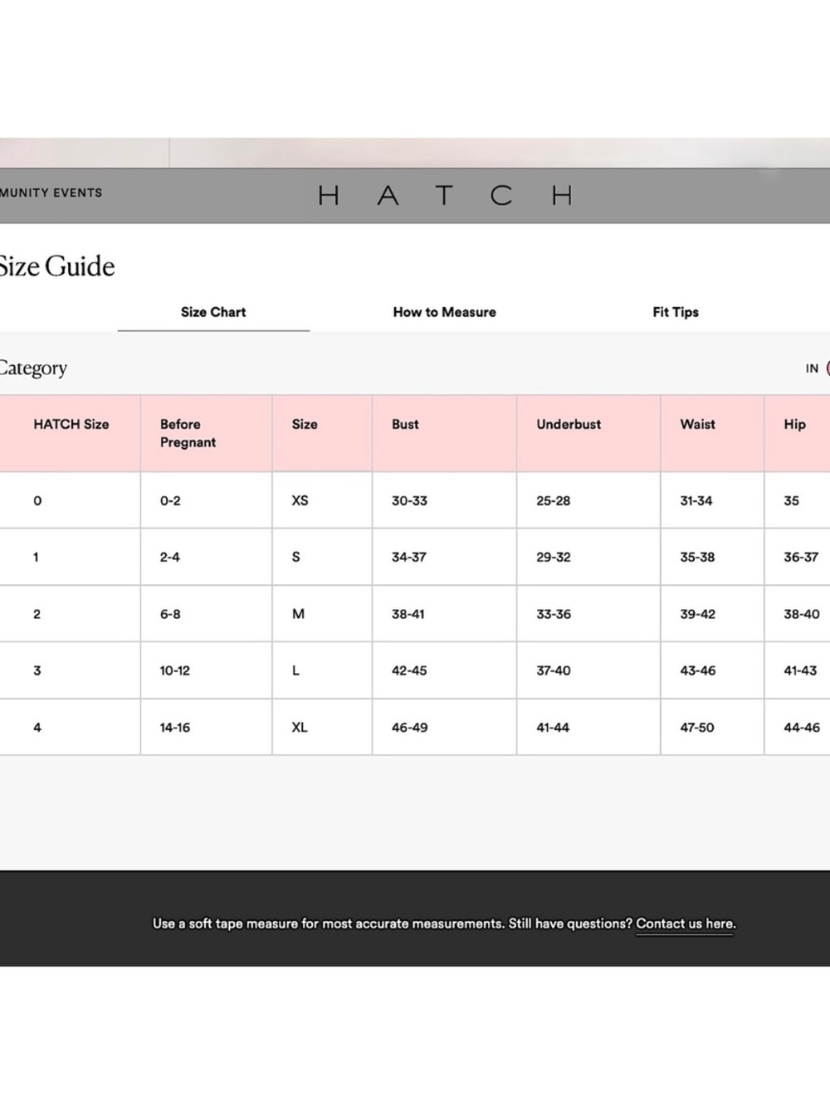Click underbust value 37-40
This screenshot has width=830, height=1106.
[553, 670]
